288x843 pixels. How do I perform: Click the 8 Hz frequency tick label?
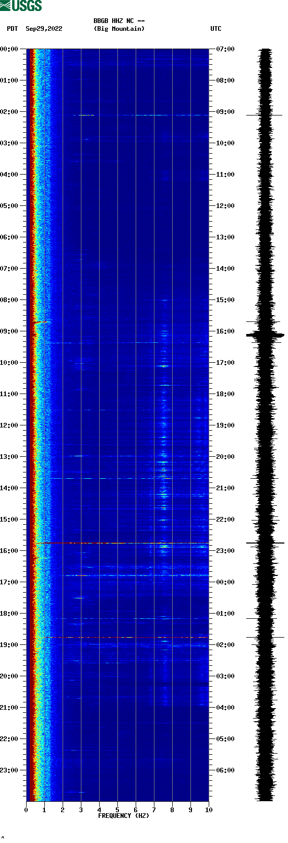(172, 810)
